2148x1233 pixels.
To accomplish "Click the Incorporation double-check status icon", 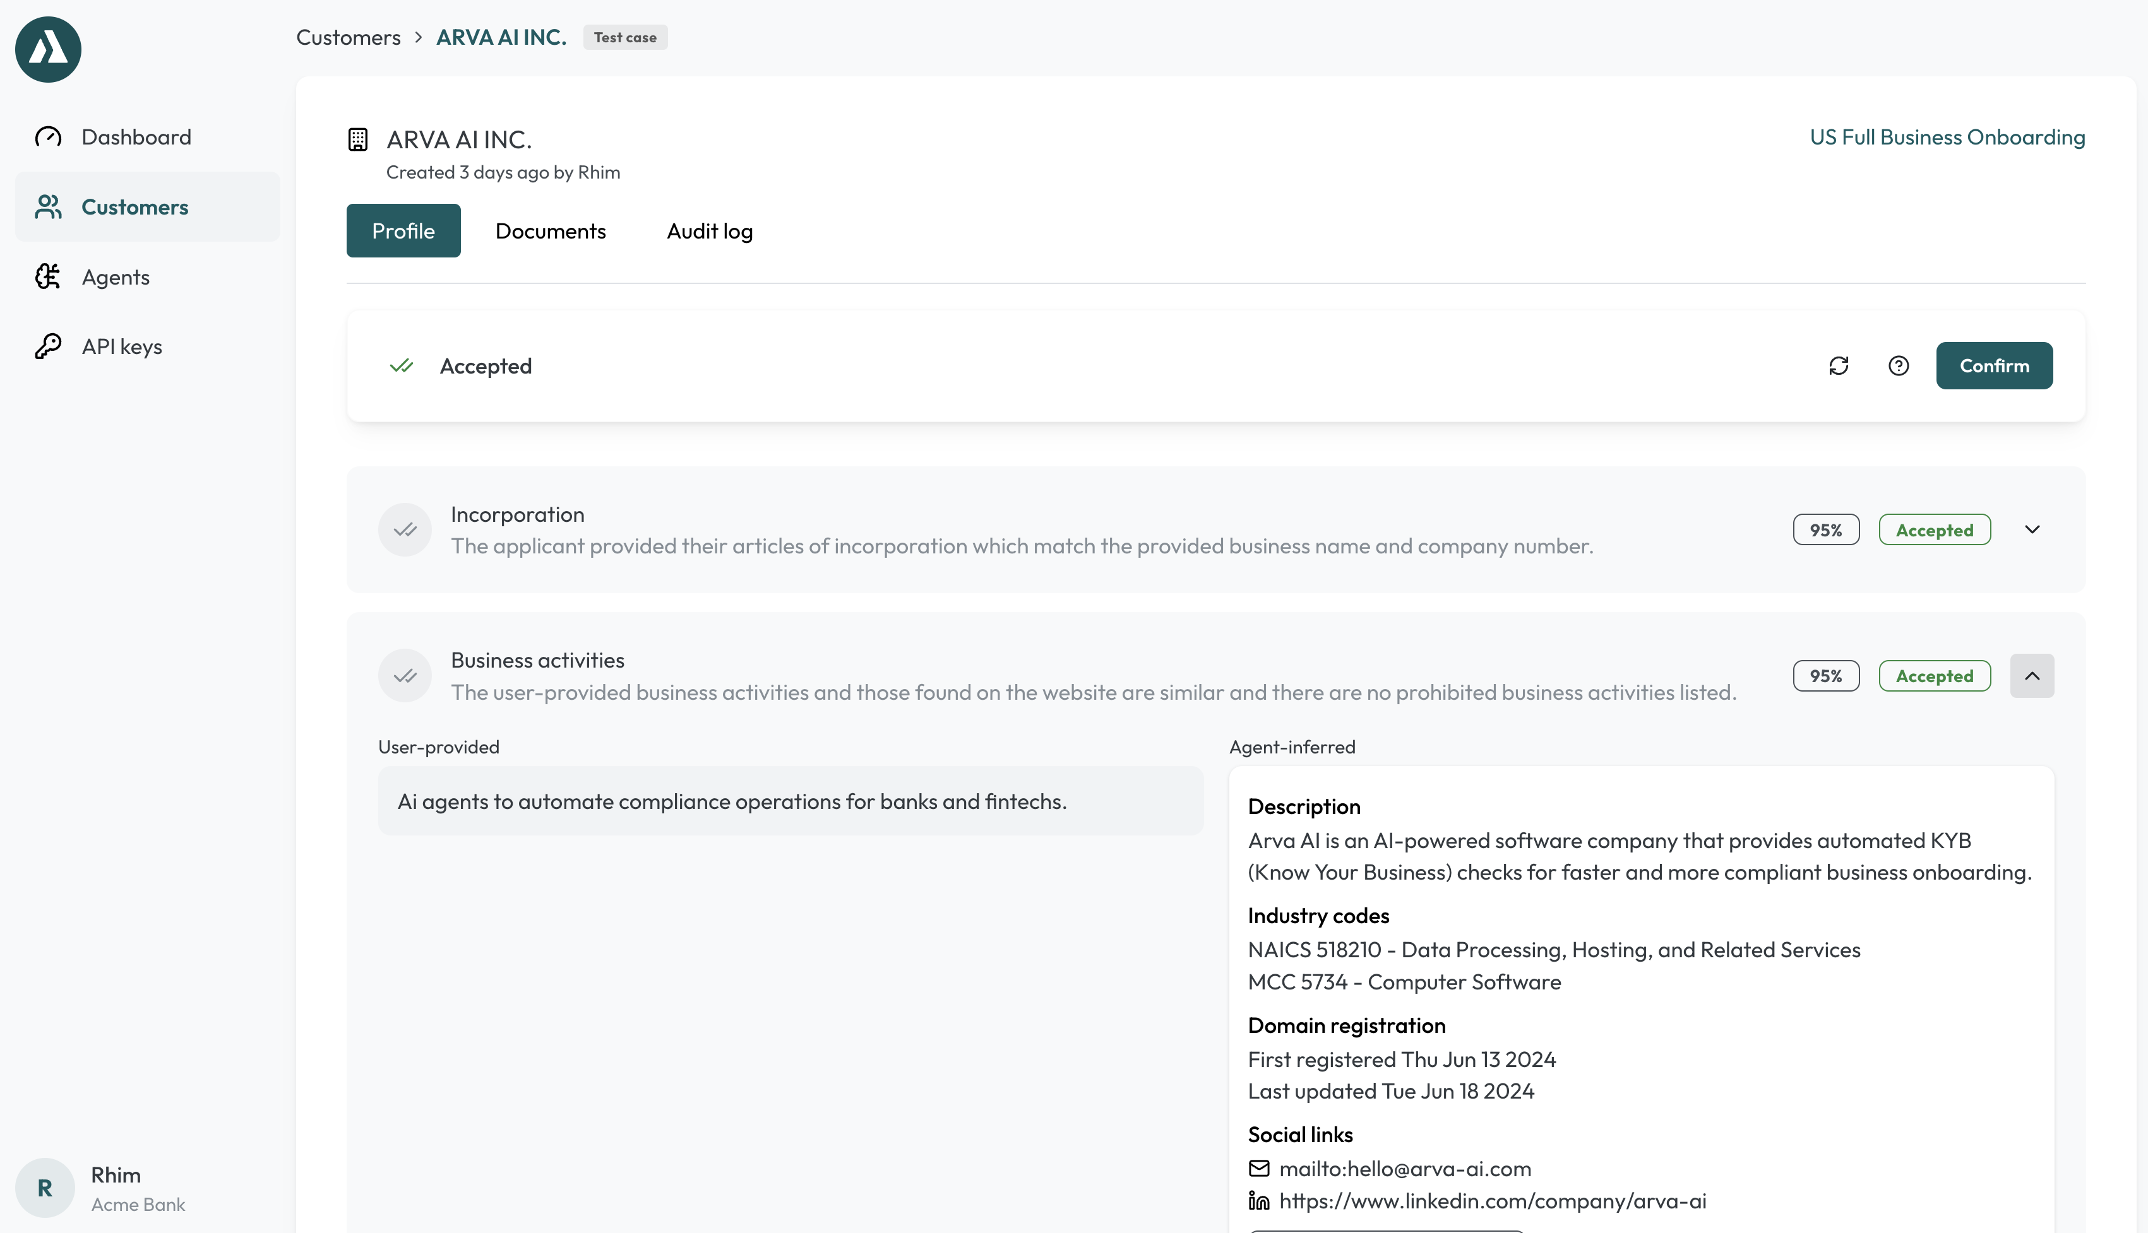I will pos(405,530).
